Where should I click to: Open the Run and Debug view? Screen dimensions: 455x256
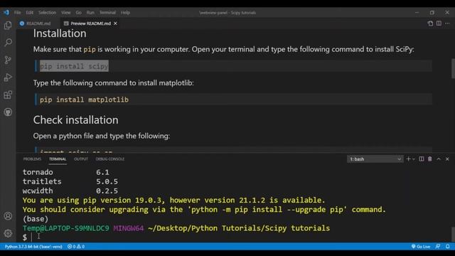click(x=8, y=78)
